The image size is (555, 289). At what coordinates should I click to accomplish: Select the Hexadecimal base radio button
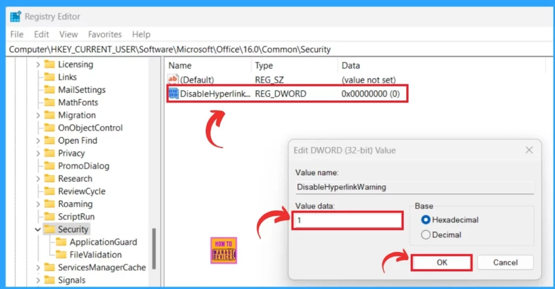pyautogui.click(x=425, y=220)
